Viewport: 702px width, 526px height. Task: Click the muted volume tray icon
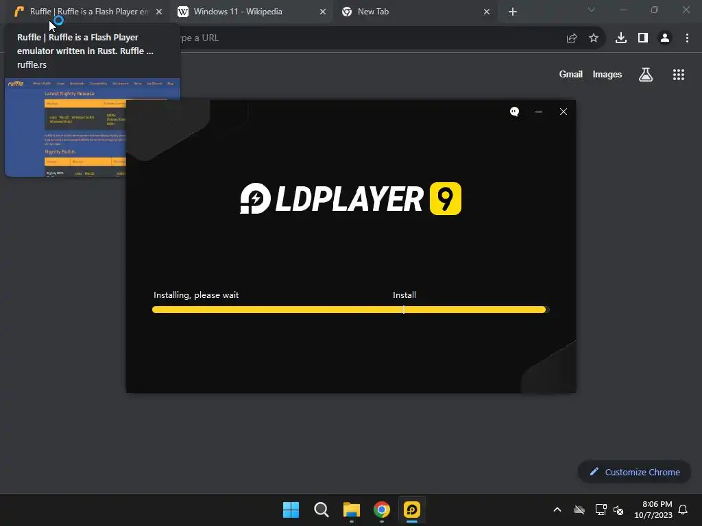click(x=618, y=510)
